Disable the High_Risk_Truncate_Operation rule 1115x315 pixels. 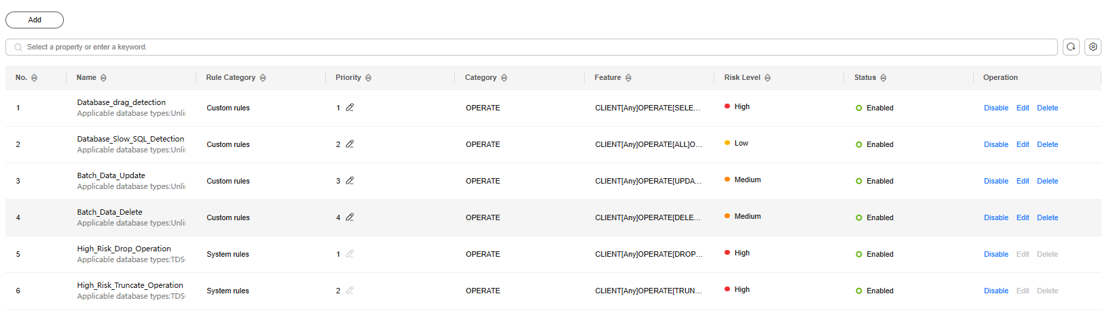click(x=995, y=291)
